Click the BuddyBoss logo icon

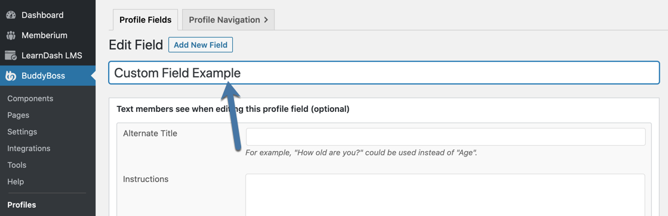[x=11, y=76]
